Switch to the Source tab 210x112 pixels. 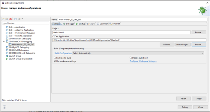pyautogui.click(x=91, y=24)
